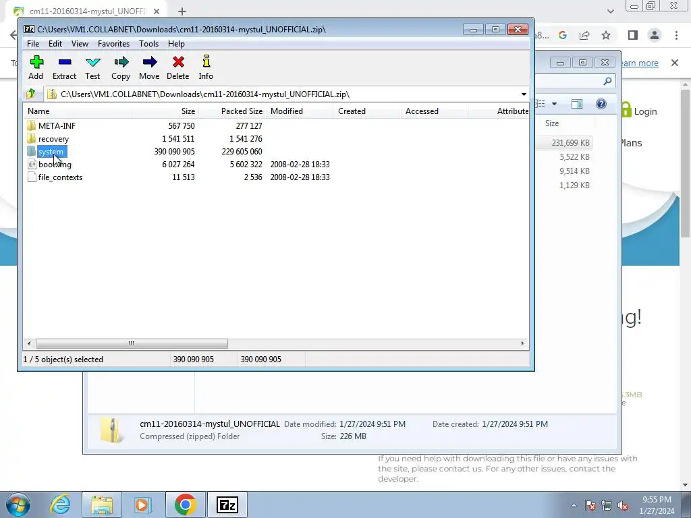Image resolution: width=691 pixels, height=518 pixels.
Task: Open the Edit menu
Action: tap(55, 44)
